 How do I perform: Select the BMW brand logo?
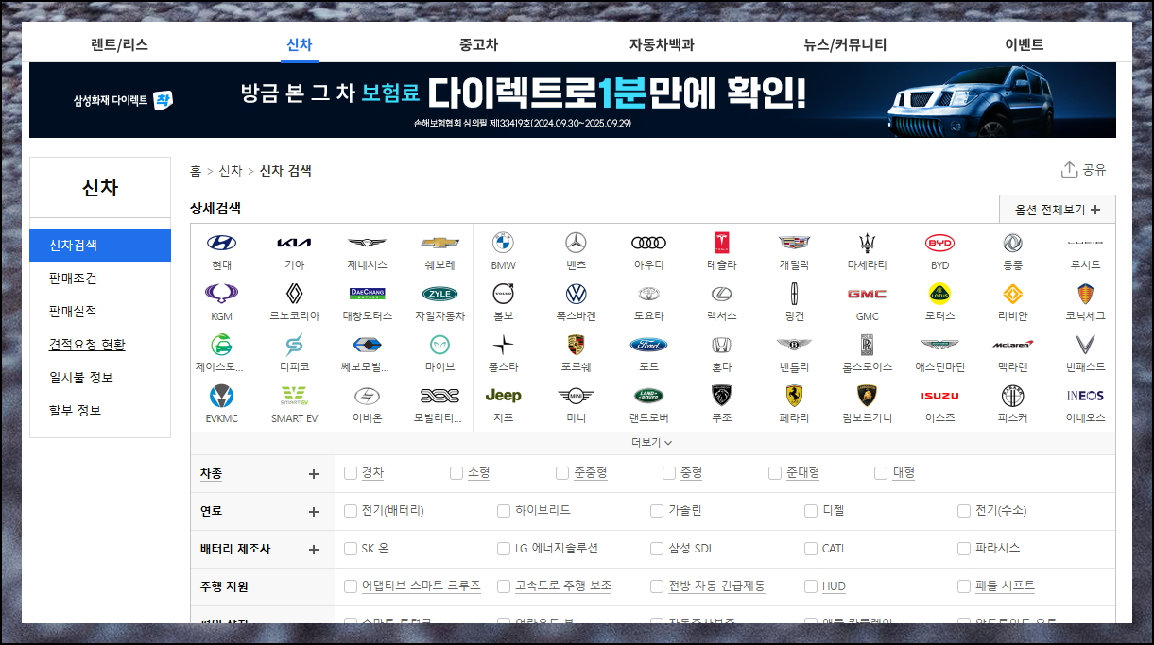pos(503,243)
